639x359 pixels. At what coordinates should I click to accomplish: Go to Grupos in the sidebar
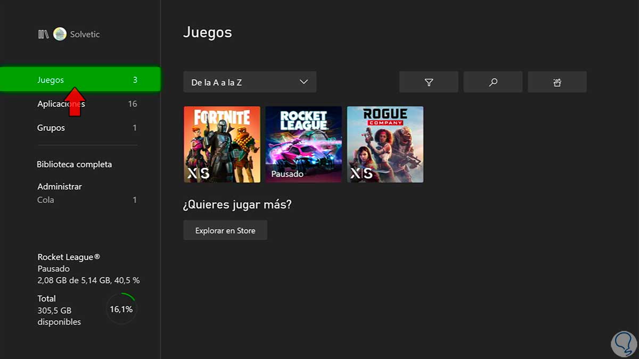(x=87, y=128)
